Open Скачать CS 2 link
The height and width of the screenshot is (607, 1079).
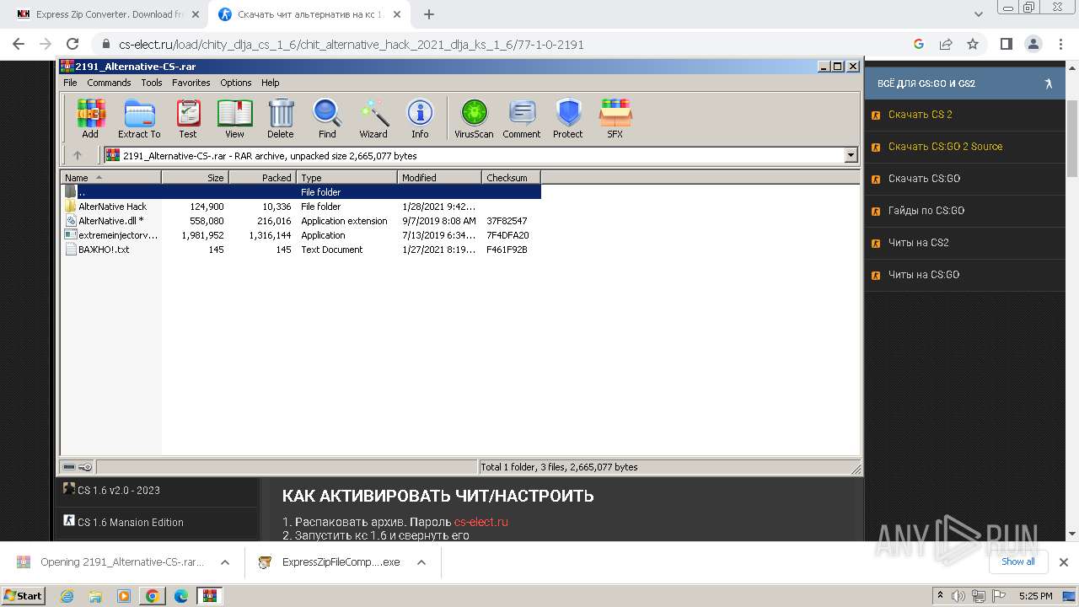(920, 115)
